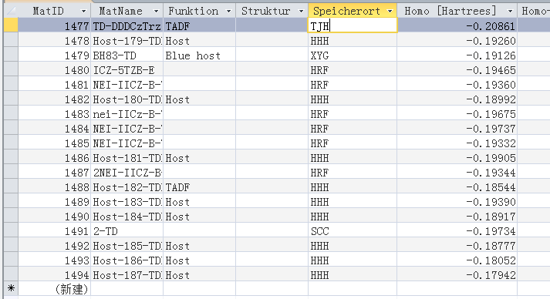Viewport: 550px width, 299px height.
Task: Click the select-all corner of the datasheet
Action: pos(11,11)
